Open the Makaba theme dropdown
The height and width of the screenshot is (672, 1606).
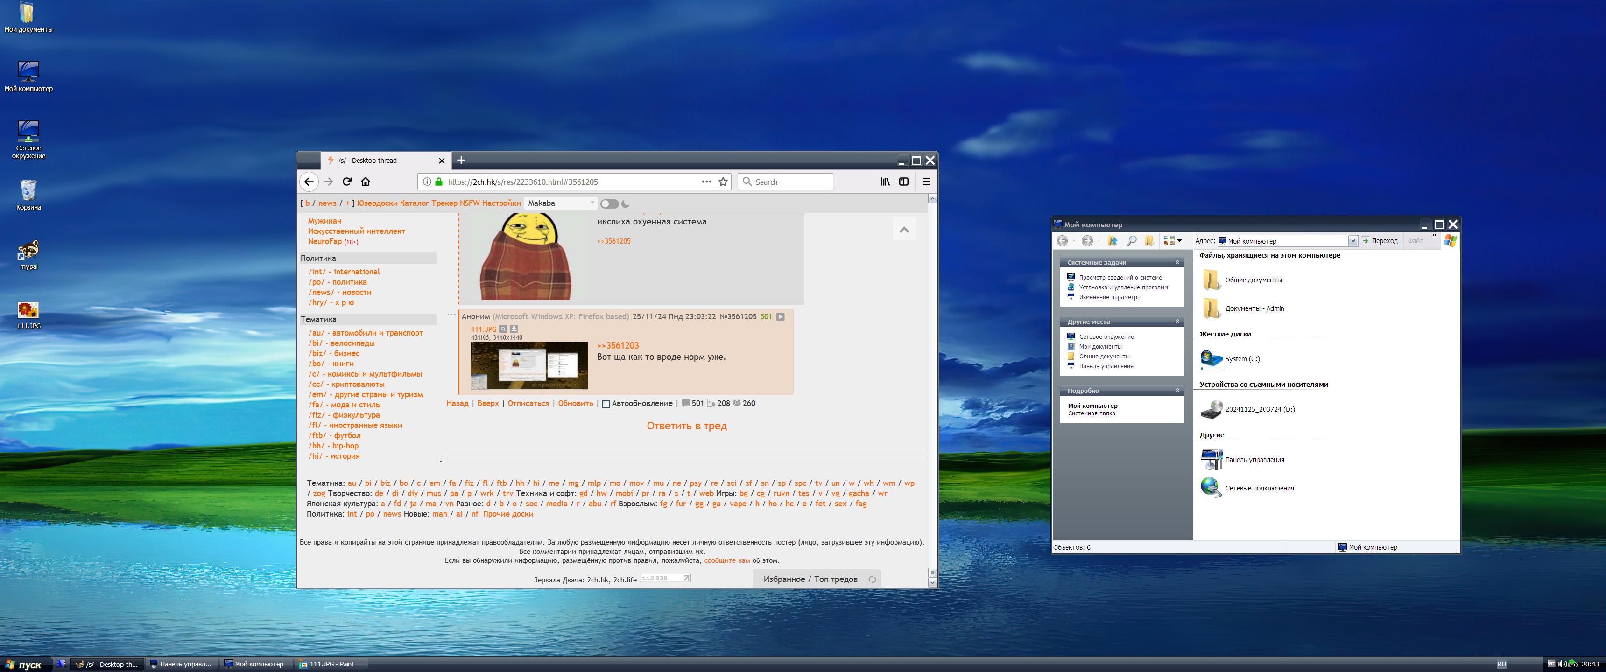point(561,203)
